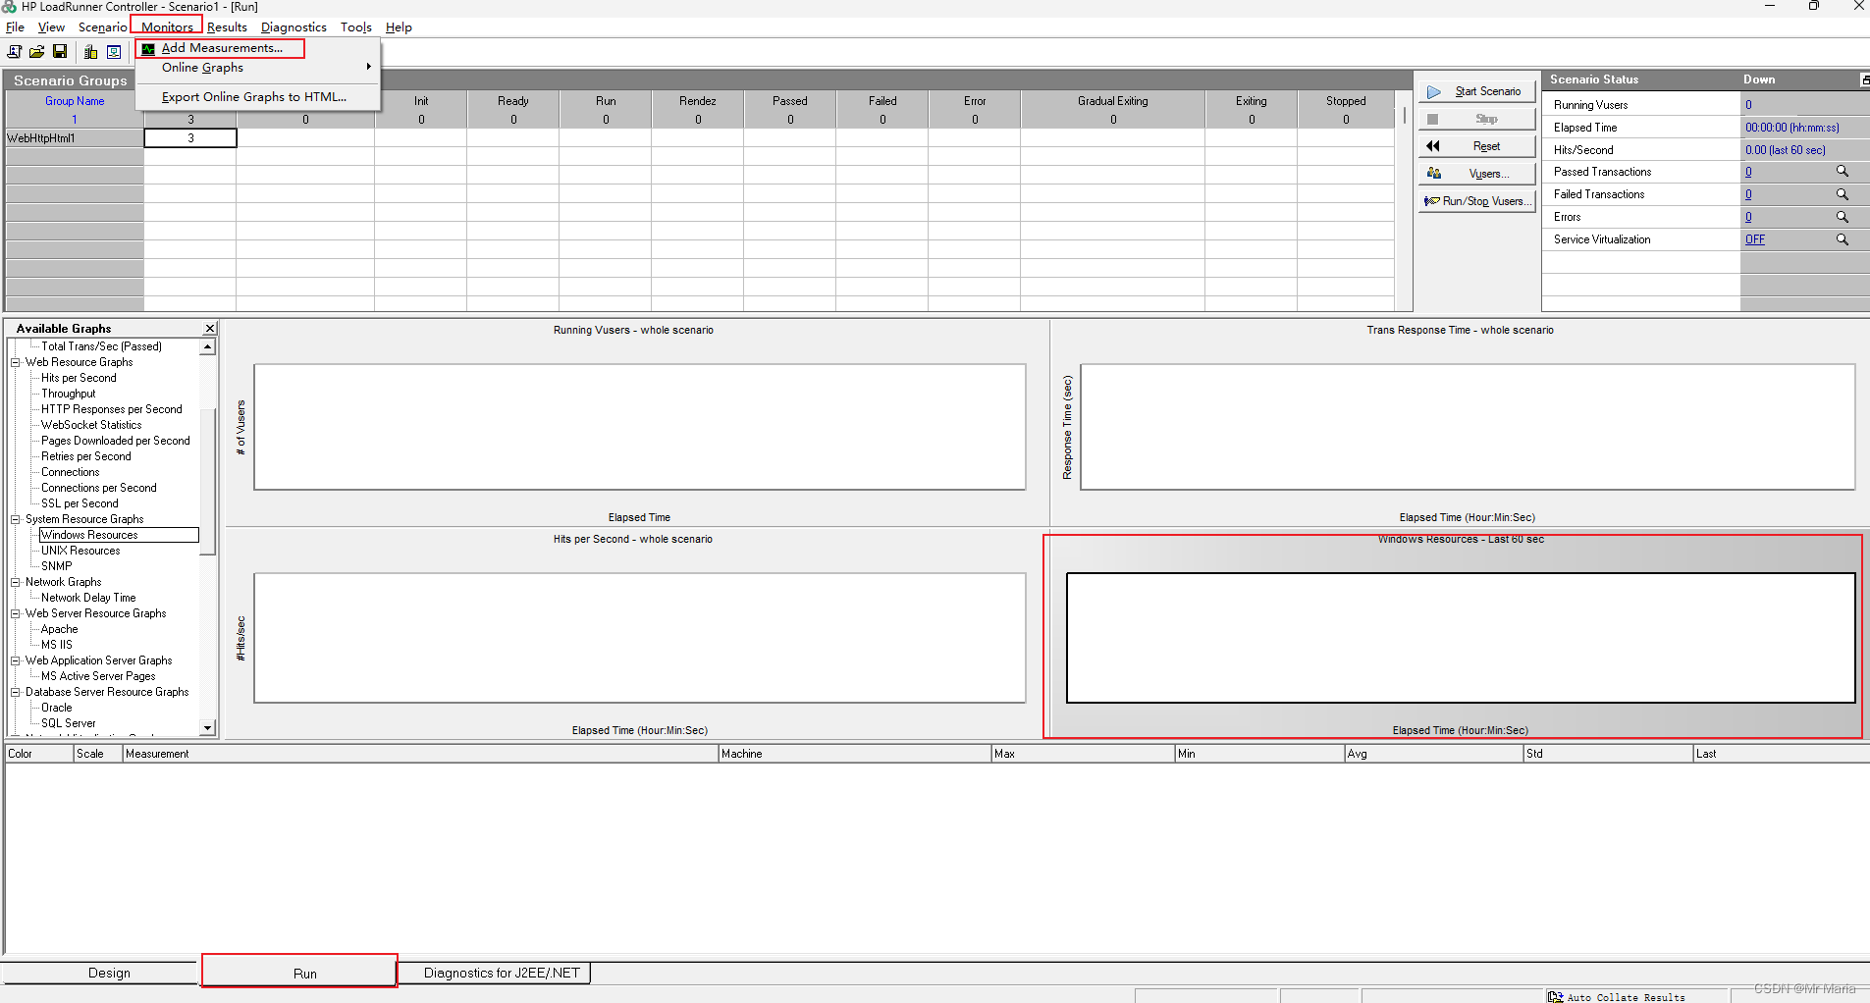This screenshot has width=1870, height=1003.
Task: Click the Service Virtualization OFF link
Action: pos(1754,239)
